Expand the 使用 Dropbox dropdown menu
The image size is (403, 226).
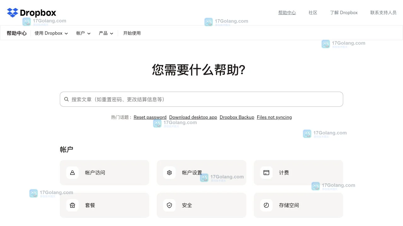coord(51,33)
